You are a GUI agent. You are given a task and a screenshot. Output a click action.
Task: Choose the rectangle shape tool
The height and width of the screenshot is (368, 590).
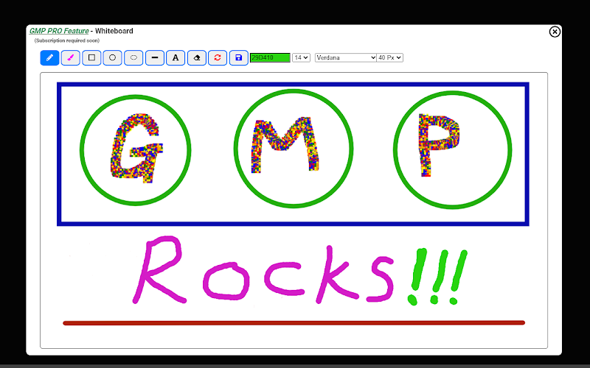coord(91,58)
